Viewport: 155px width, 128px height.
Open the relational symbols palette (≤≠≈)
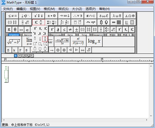(x=12, y=16)
